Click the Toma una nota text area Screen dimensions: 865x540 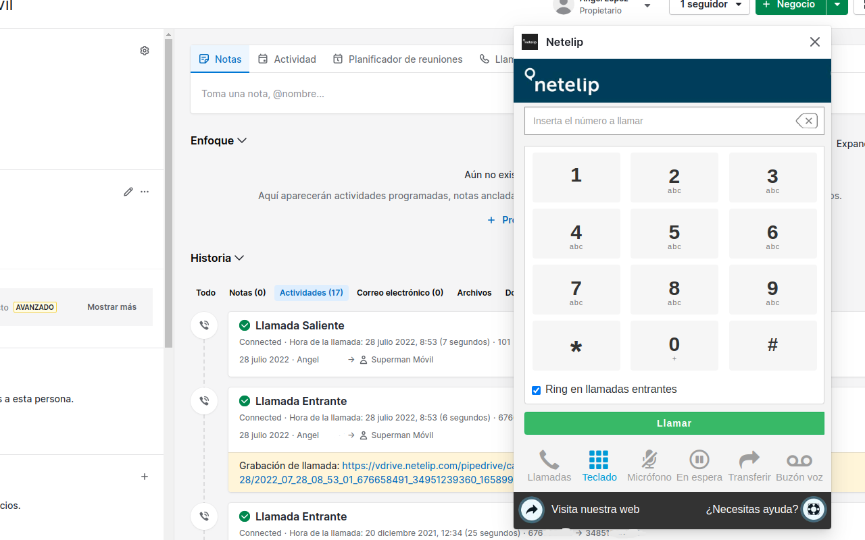tap(351, 94)
